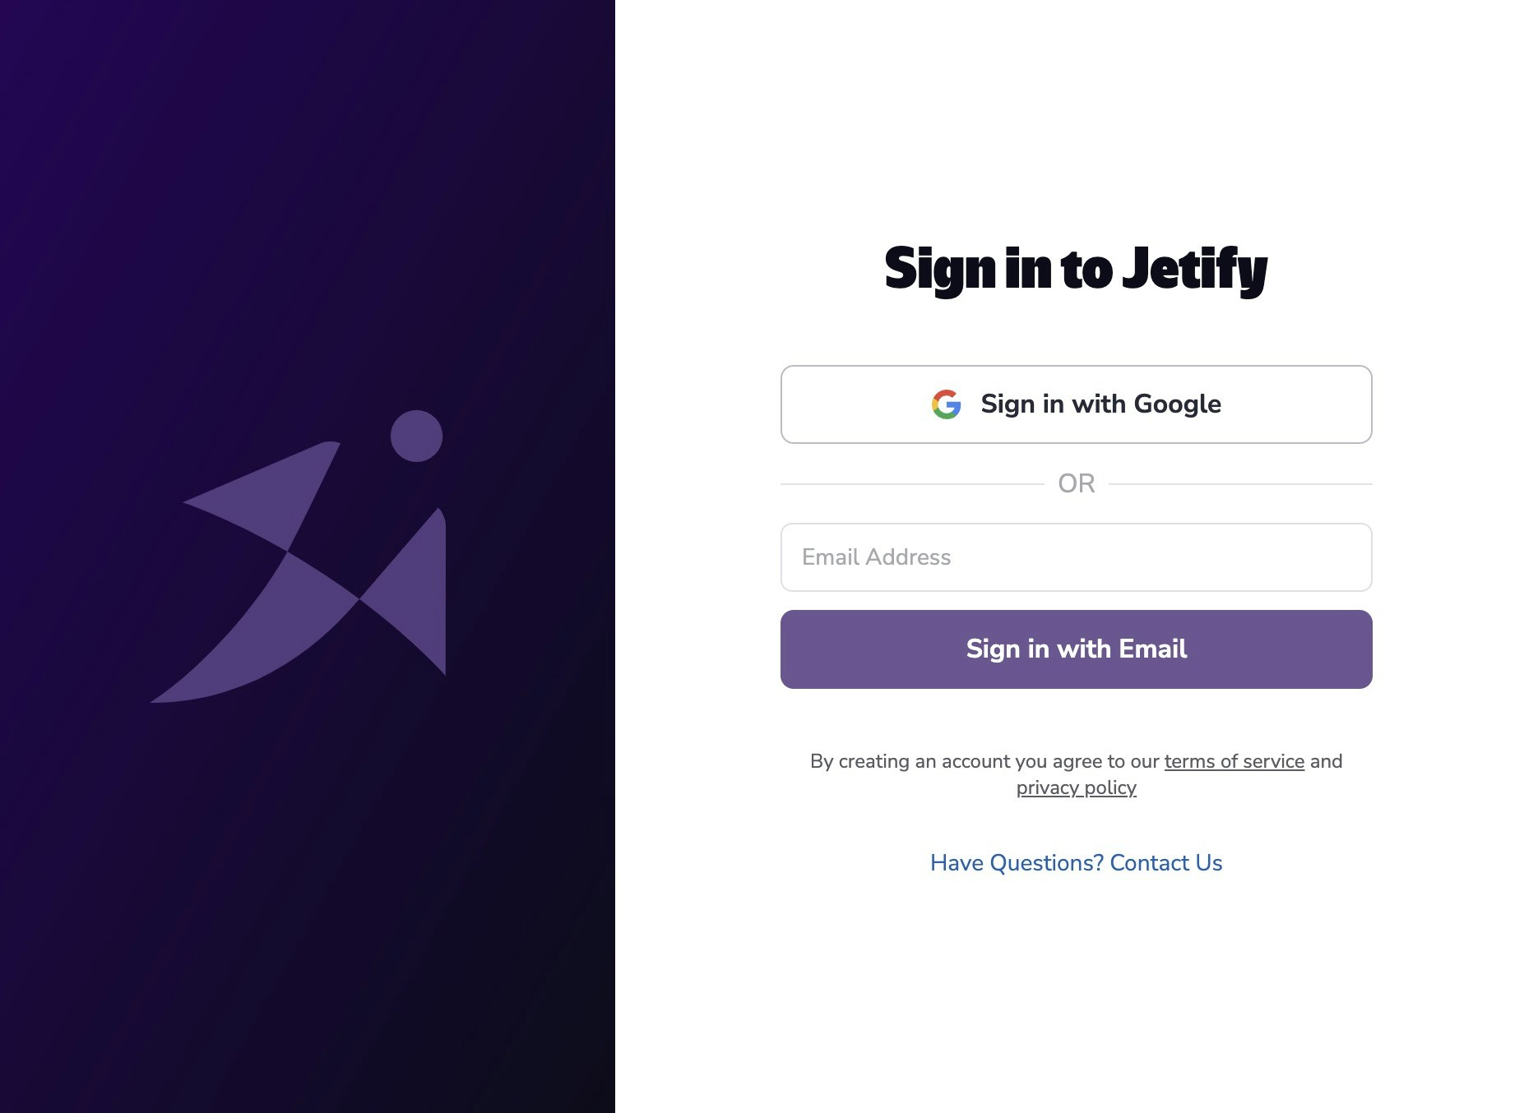The width and height of the screenshot is (1538, 1113).
Task: Click inside the Email Address field
Action: pos(1075,557)
